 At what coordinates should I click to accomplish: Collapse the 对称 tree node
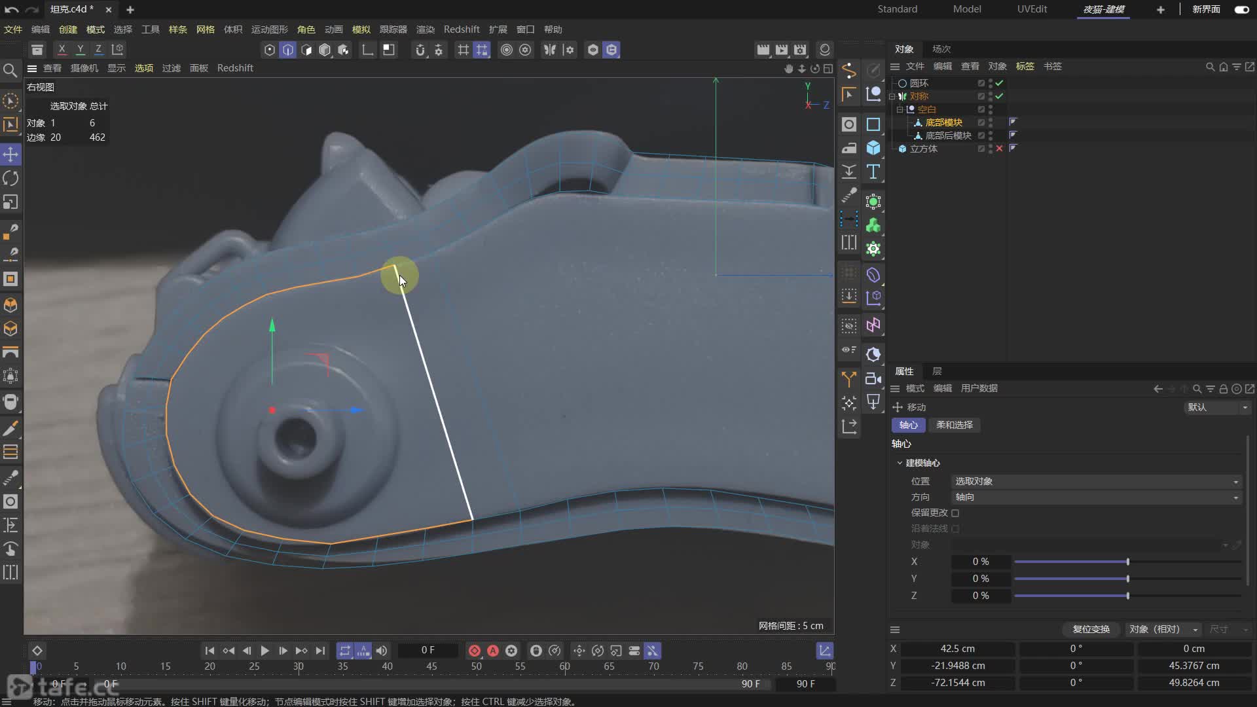click(892, 96)
